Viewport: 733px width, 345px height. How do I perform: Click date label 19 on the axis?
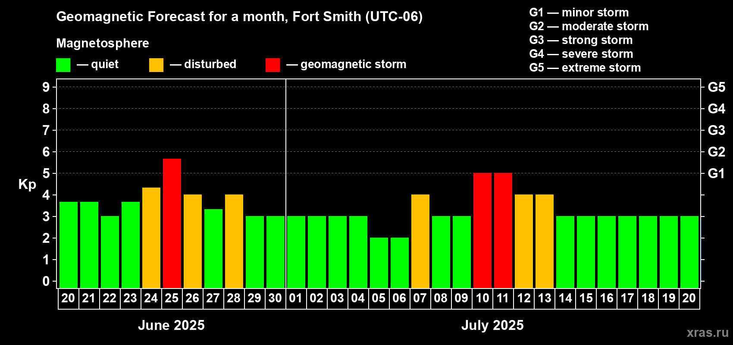point(669,298)
